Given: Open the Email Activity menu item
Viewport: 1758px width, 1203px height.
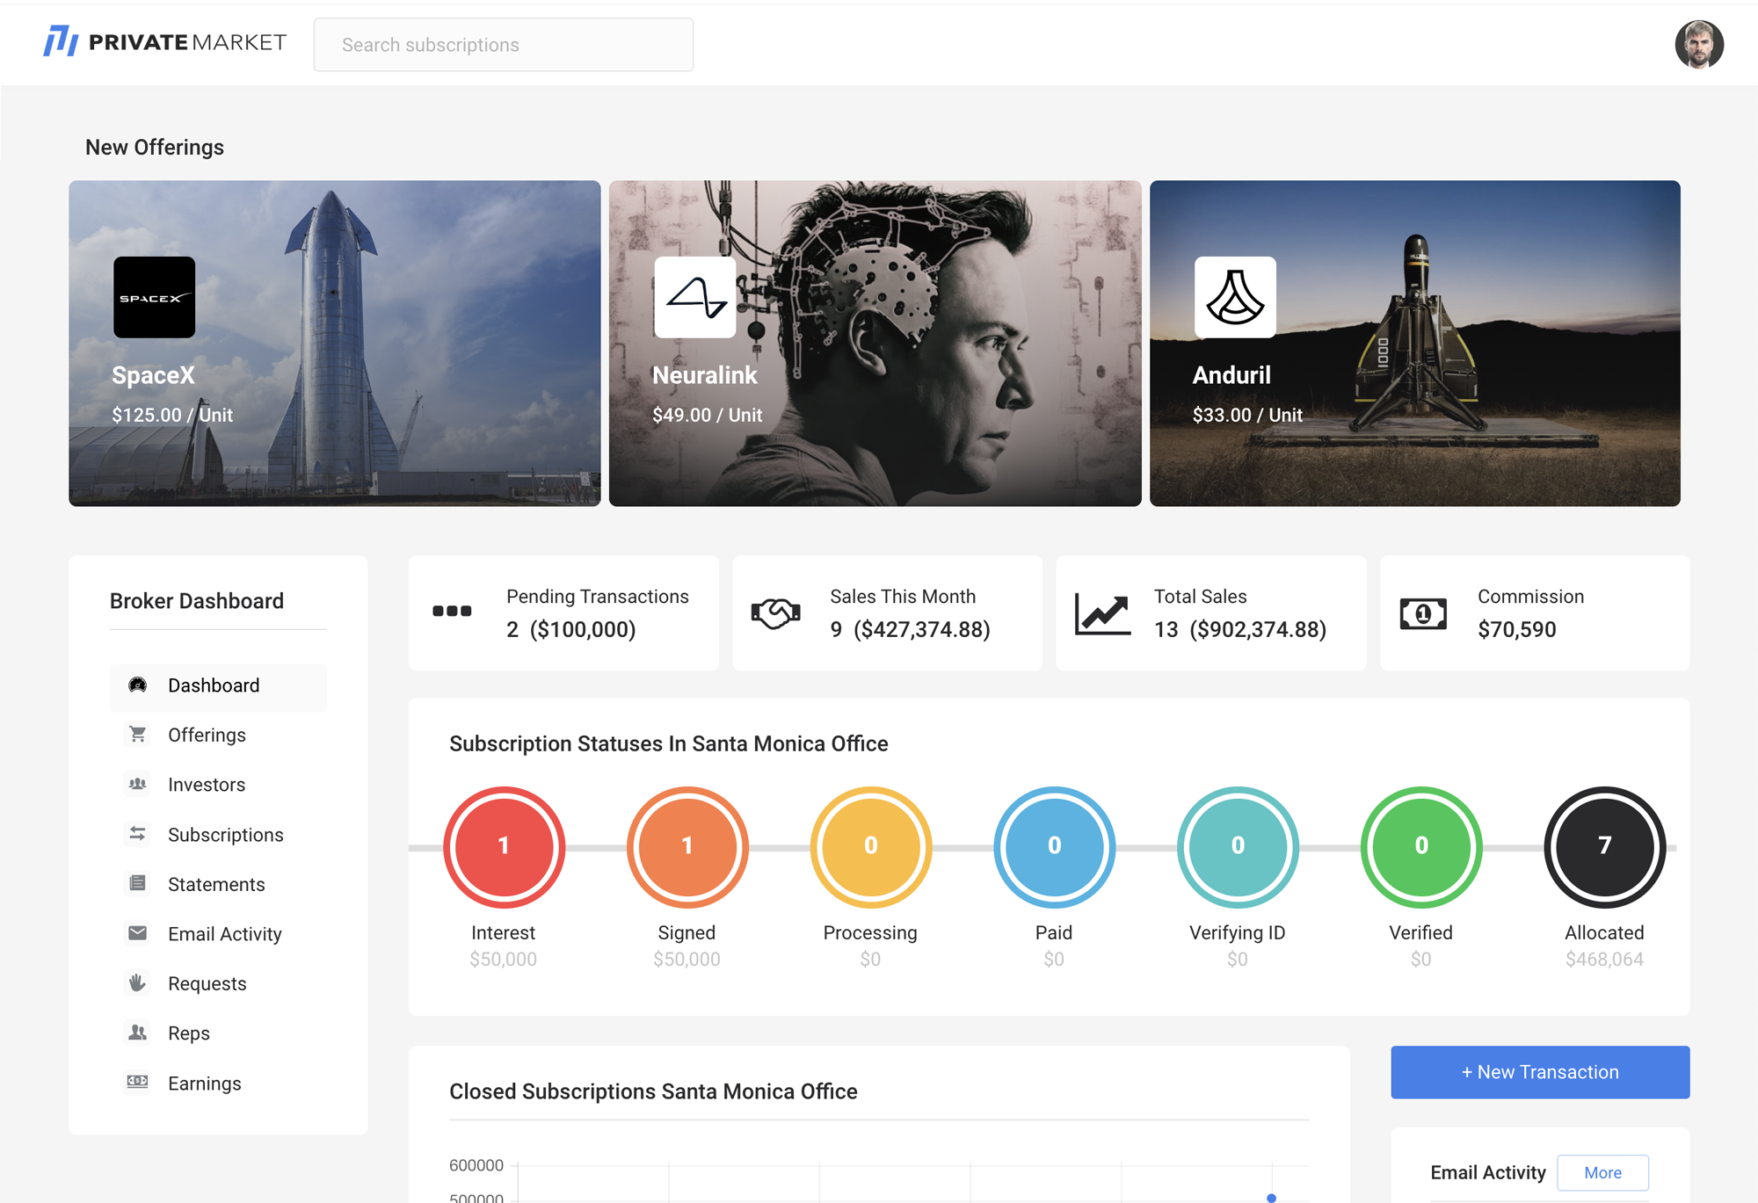Looking at the screenshot, I should point(218,934).
